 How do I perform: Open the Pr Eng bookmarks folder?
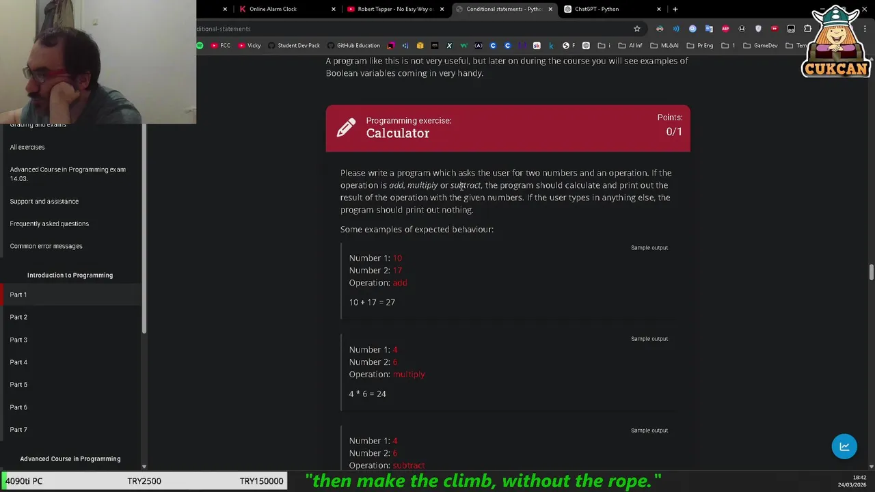(x=700, y=46)
